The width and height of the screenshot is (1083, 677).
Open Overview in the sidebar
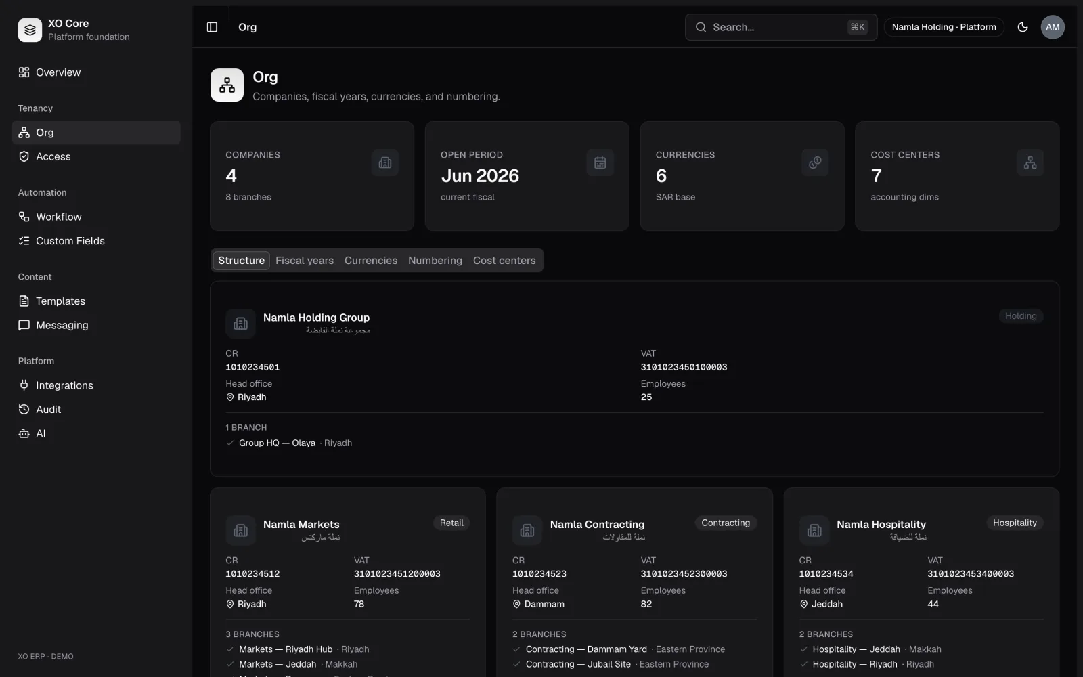click(x=96, y=72)
